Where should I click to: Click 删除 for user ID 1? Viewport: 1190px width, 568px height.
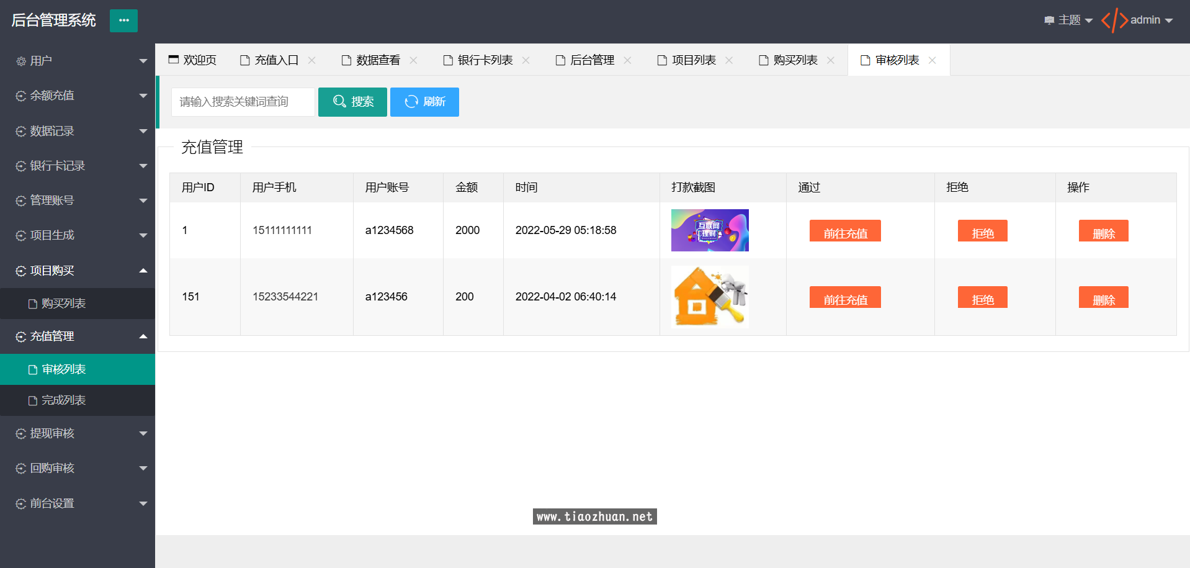tap(1104, 231)
